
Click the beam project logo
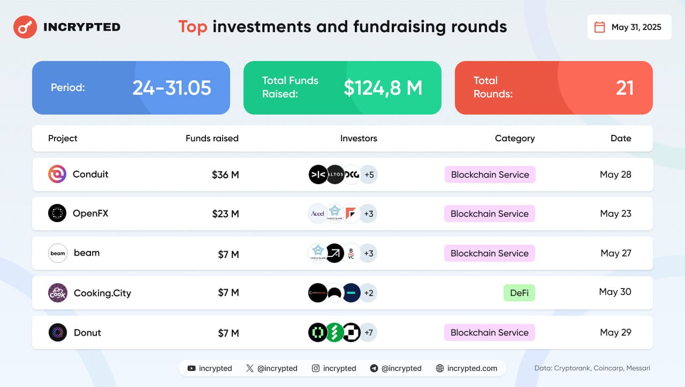coord(57,253)
